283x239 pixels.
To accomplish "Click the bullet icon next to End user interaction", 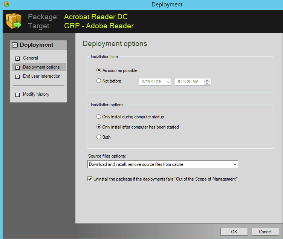I will 17,77.
